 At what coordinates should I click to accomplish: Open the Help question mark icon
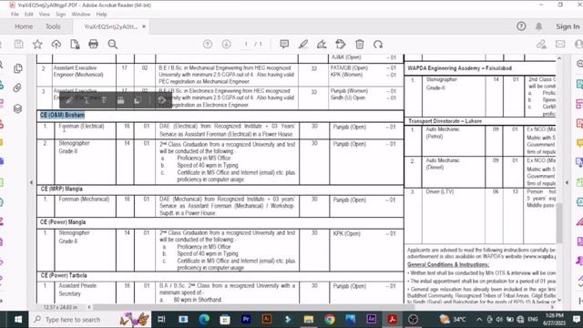[x=521, y=26]
